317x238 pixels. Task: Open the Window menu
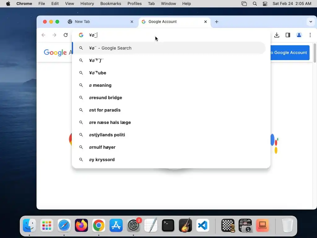tap(168, 4)
